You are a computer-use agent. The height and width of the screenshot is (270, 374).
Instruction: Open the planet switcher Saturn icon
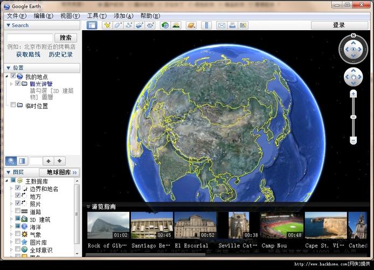191,25
